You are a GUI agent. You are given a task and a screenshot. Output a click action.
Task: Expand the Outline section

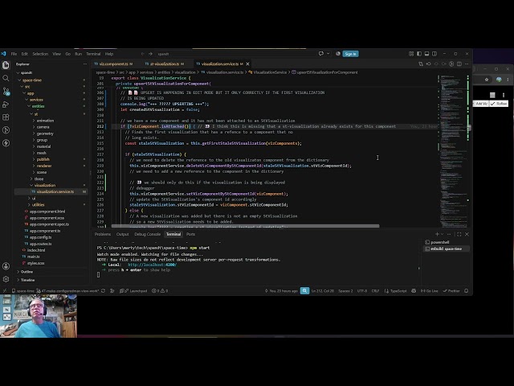pyautogui.click(x=26, y=272)
